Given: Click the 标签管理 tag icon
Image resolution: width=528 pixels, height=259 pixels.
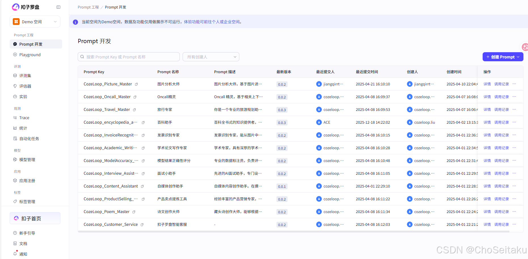Looking at the screenshot, I should pyautogui.click(x=15, y=201).
